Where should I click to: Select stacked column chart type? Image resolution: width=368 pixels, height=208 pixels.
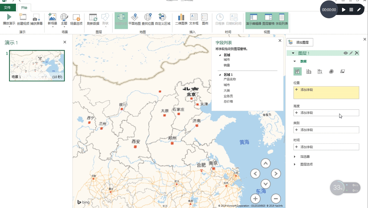click(297, 72)
